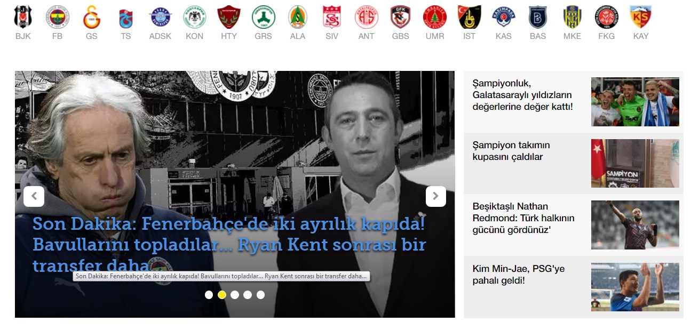The image size is (691, 330).
Task: Select the SIV team logo
Action: point(331,17)
